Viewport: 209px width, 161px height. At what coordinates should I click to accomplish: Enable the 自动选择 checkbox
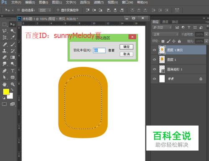coord(18,10)
